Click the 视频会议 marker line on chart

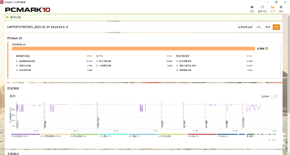[x=17, y=115]
